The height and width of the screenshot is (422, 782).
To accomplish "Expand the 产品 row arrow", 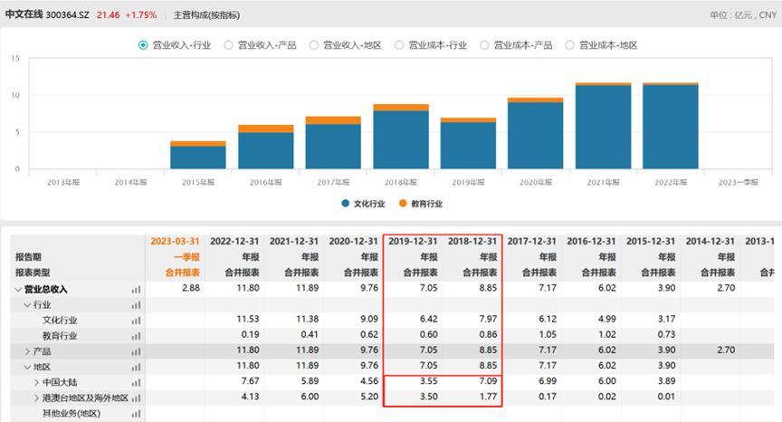I will pyautogui.click(x=26, y=350).
